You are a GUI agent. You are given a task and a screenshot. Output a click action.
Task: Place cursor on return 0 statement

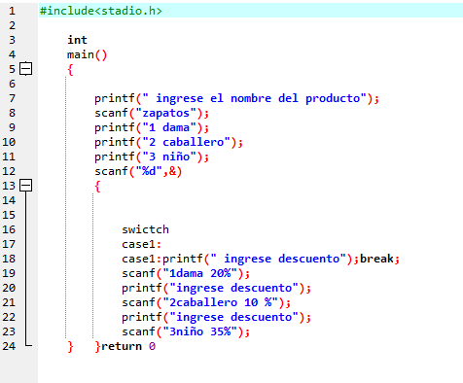128,346
